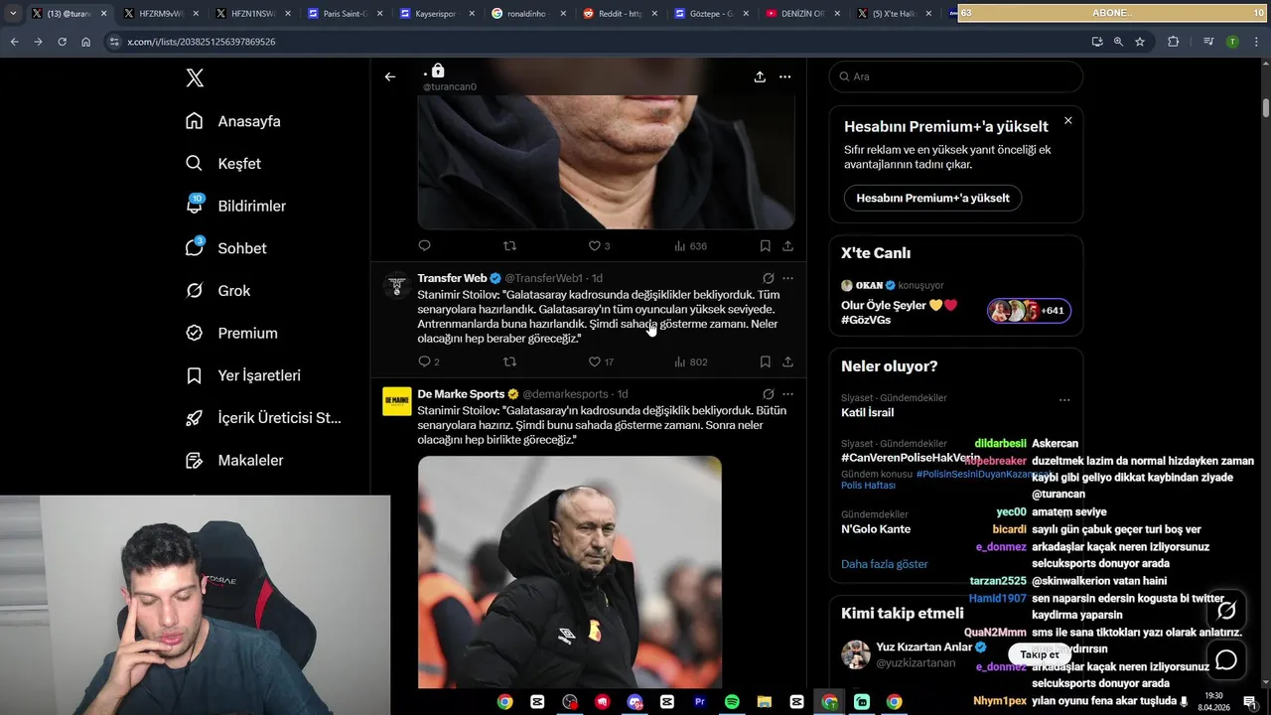View analytics of tweet with 636 views
The image size is (1271, 715).
click(690, 246)
